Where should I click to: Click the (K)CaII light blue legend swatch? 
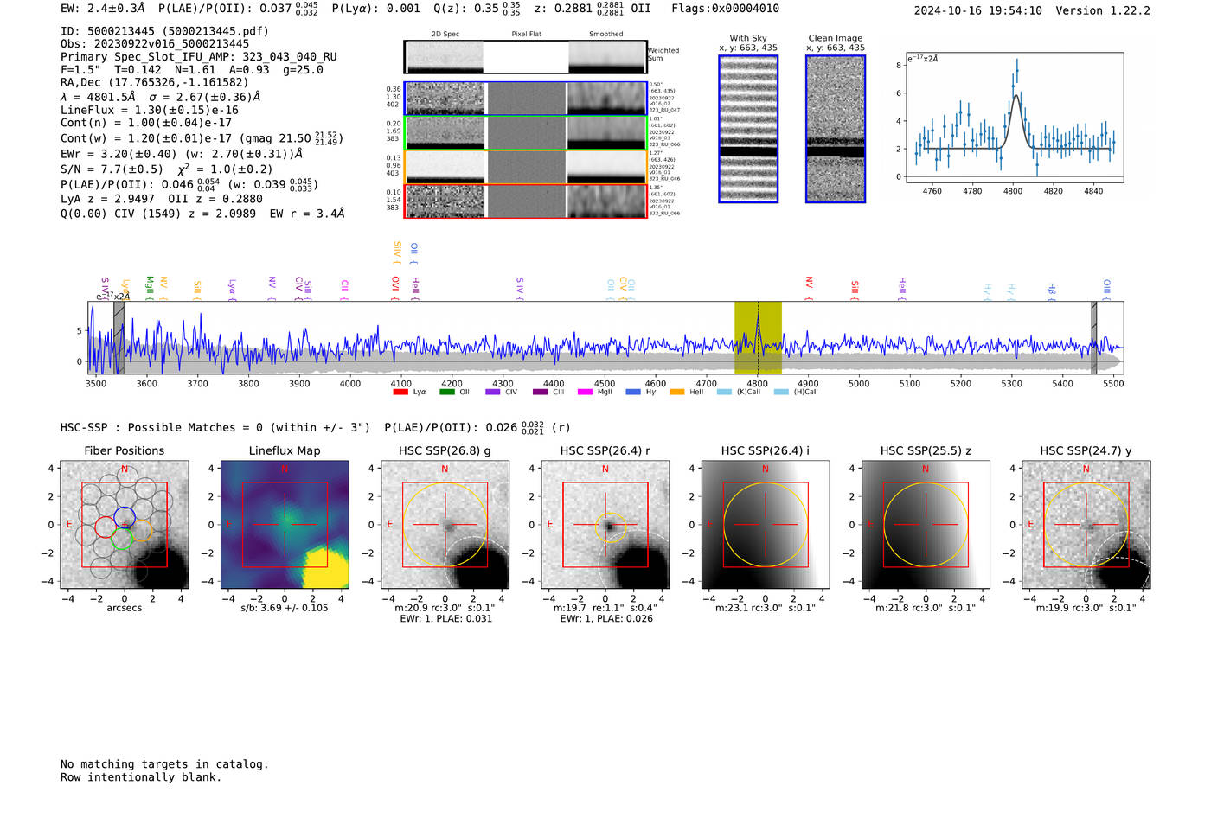pos(724,393)
